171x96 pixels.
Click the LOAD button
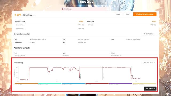coord(118,14)
